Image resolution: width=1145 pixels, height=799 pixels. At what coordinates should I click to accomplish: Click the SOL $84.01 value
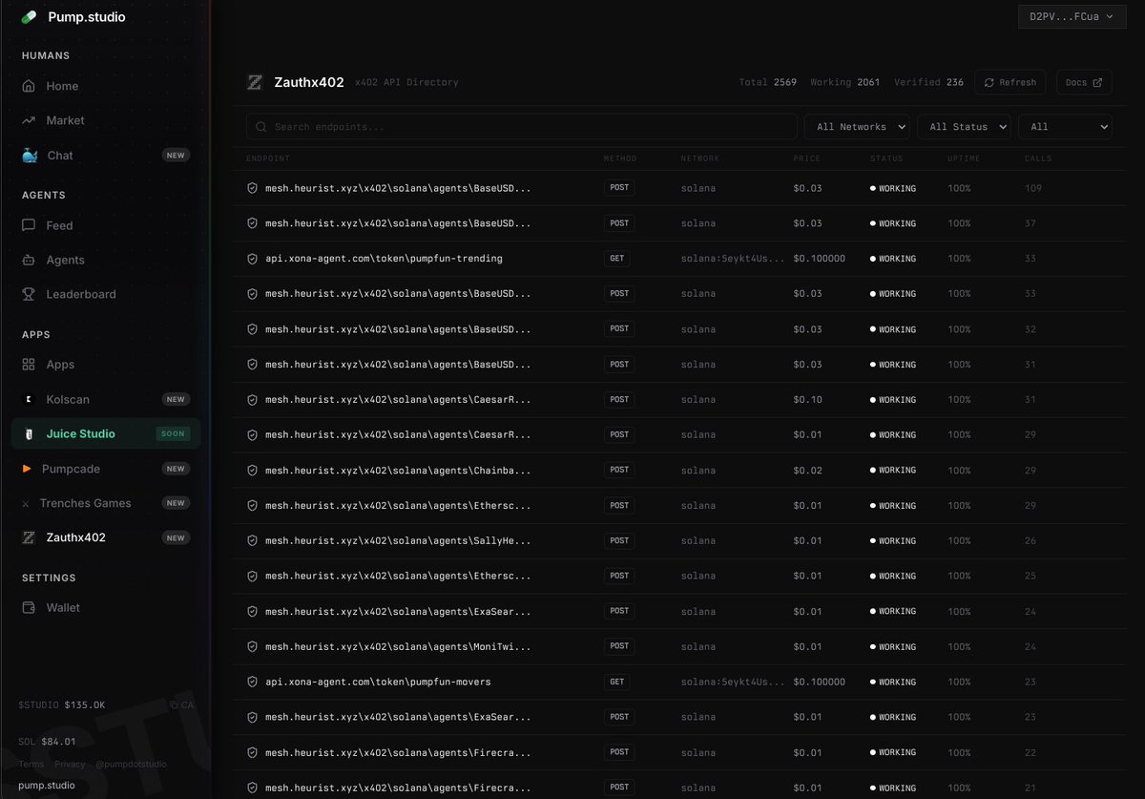pyautogui.click(x=47, y=741)
